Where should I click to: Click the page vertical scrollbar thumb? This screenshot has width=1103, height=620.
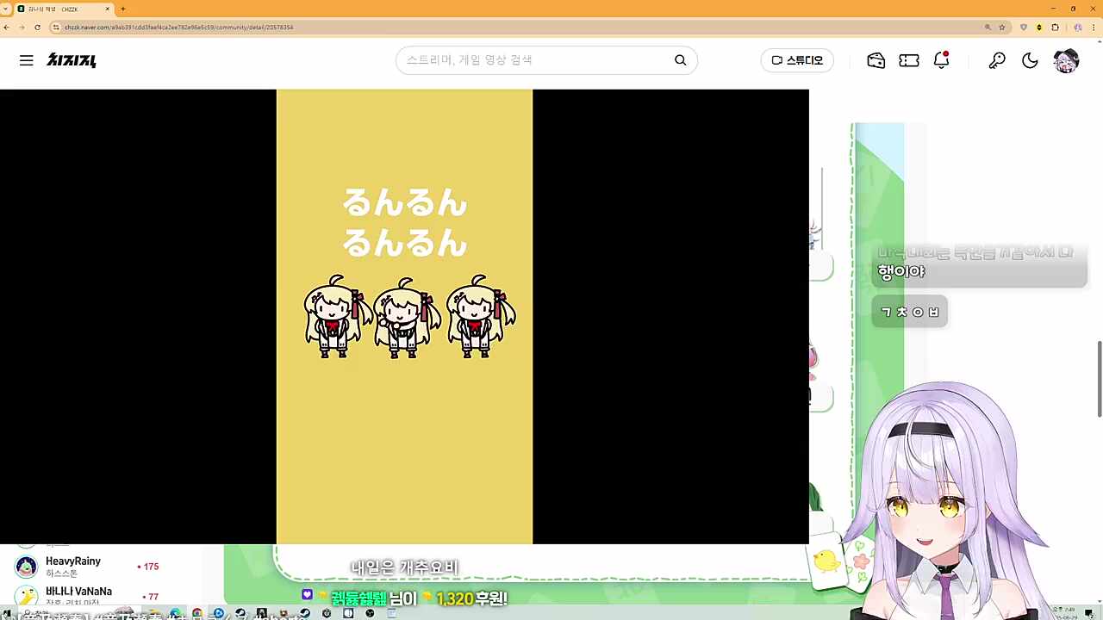click(x=1099, y=379)
